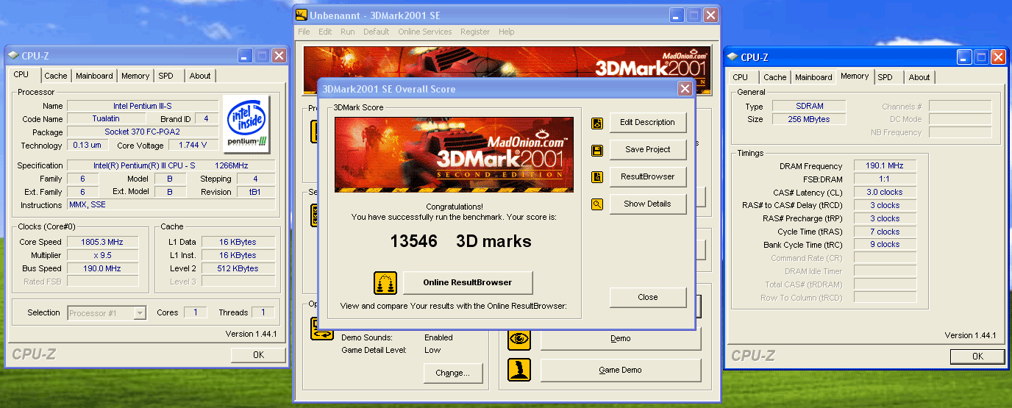
Task: Open the Online Services menu
Action: coord(425,32)
